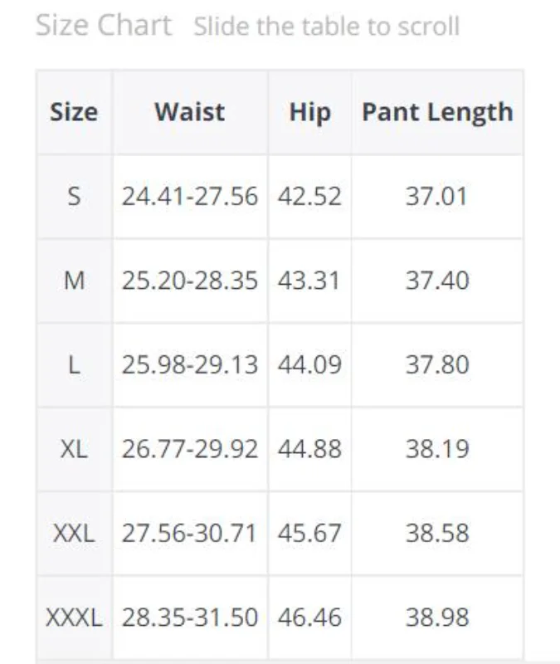The image size is (560, 664).
Task: Click pant length value 38.58
Action: [436, 534]
